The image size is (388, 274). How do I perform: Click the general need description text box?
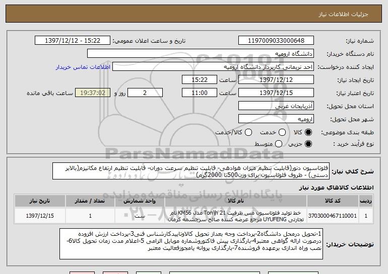point(191,171)
